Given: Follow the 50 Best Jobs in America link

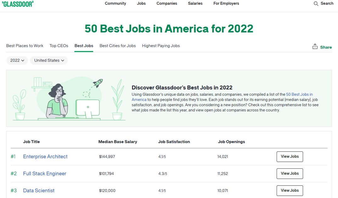Looking at the screenshot, I should [299, 95].
